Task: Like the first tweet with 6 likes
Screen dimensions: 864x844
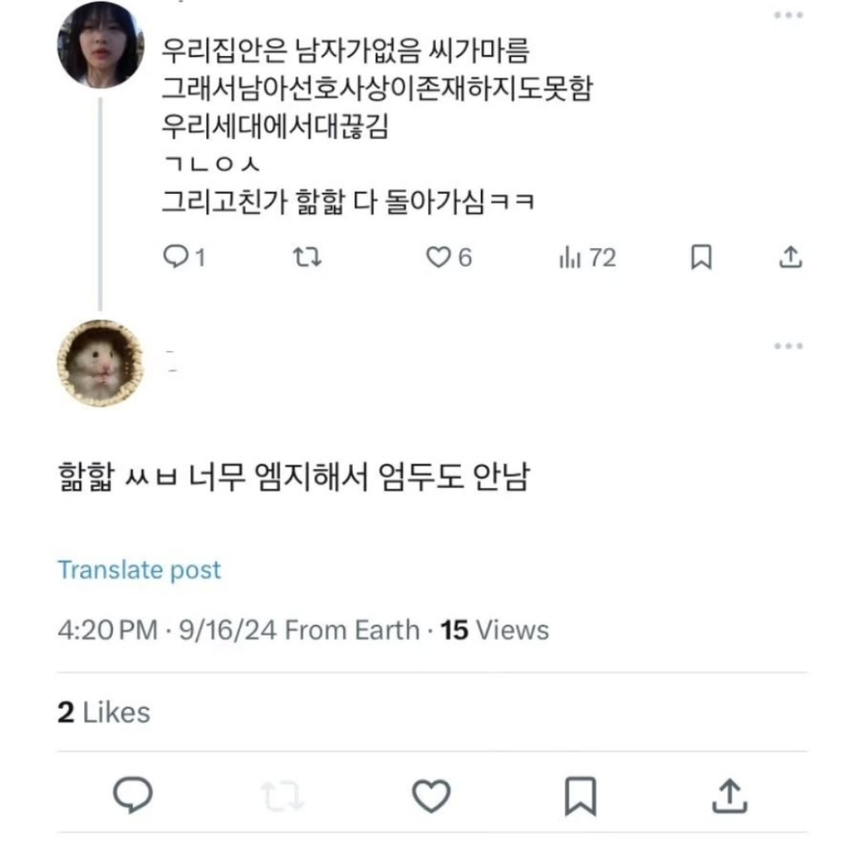Action: [x=437, y=258]
